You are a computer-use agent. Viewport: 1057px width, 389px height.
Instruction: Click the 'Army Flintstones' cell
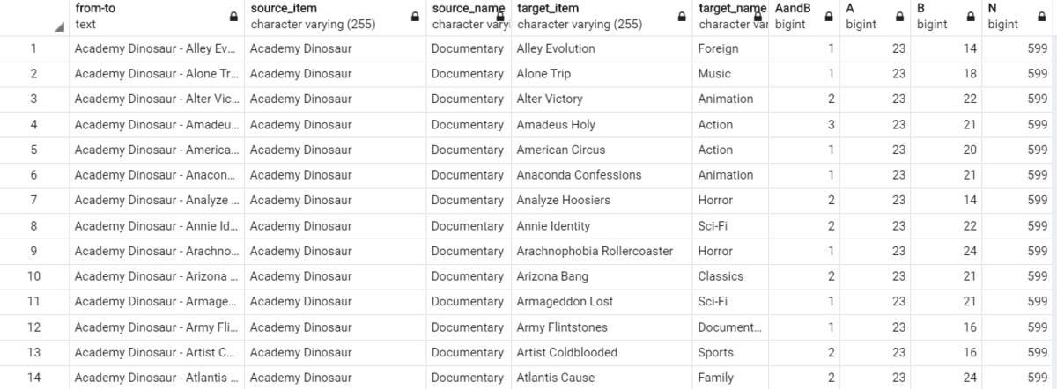[602, 327]
